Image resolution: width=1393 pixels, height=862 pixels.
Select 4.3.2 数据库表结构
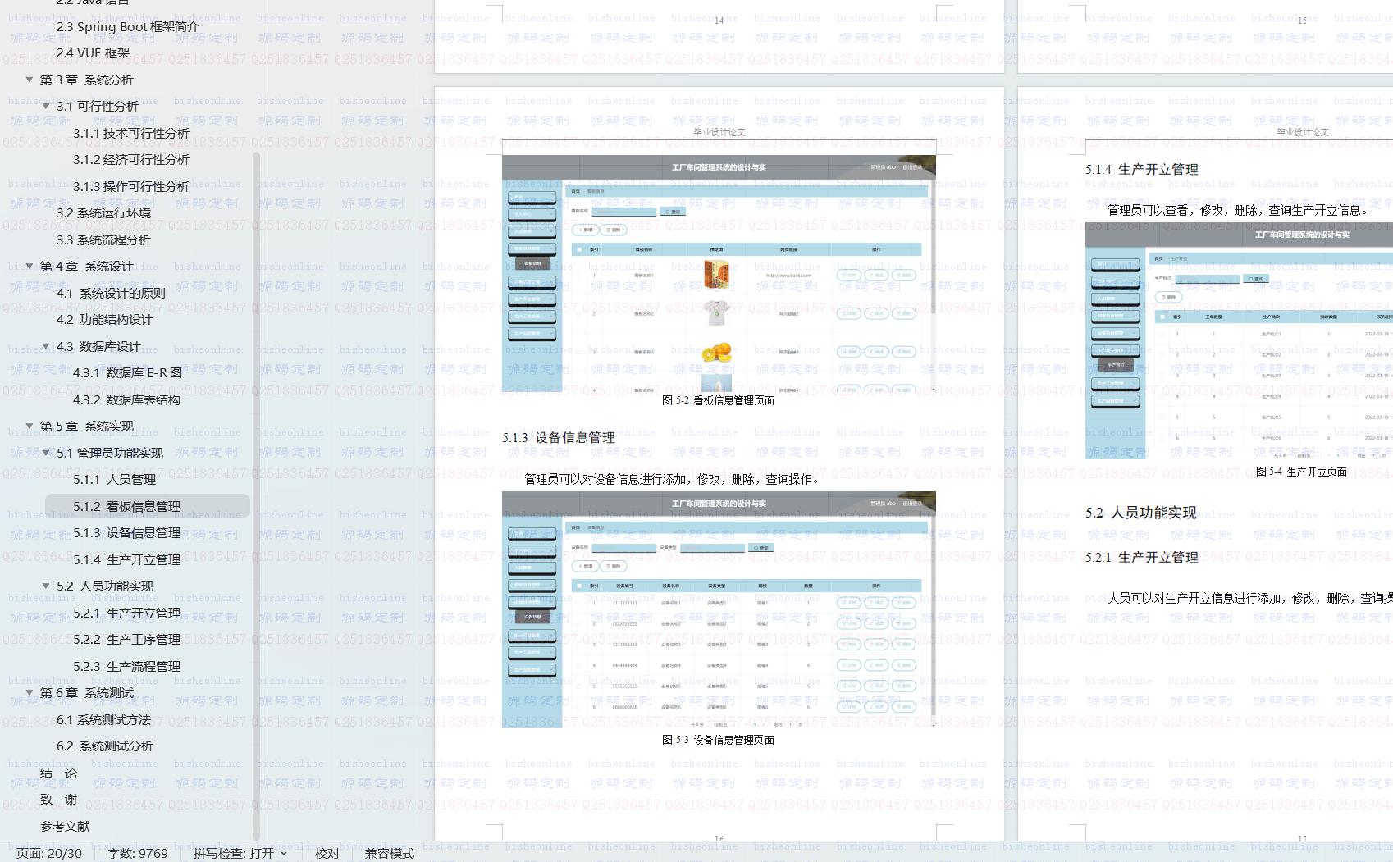(x=126, y=399)
